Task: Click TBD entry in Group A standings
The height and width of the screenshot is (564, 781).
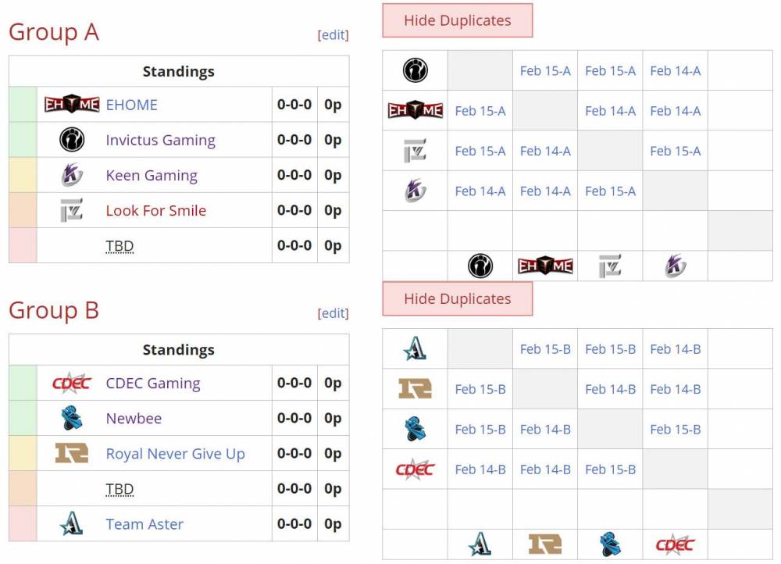Action: click(x=119, y=245)
